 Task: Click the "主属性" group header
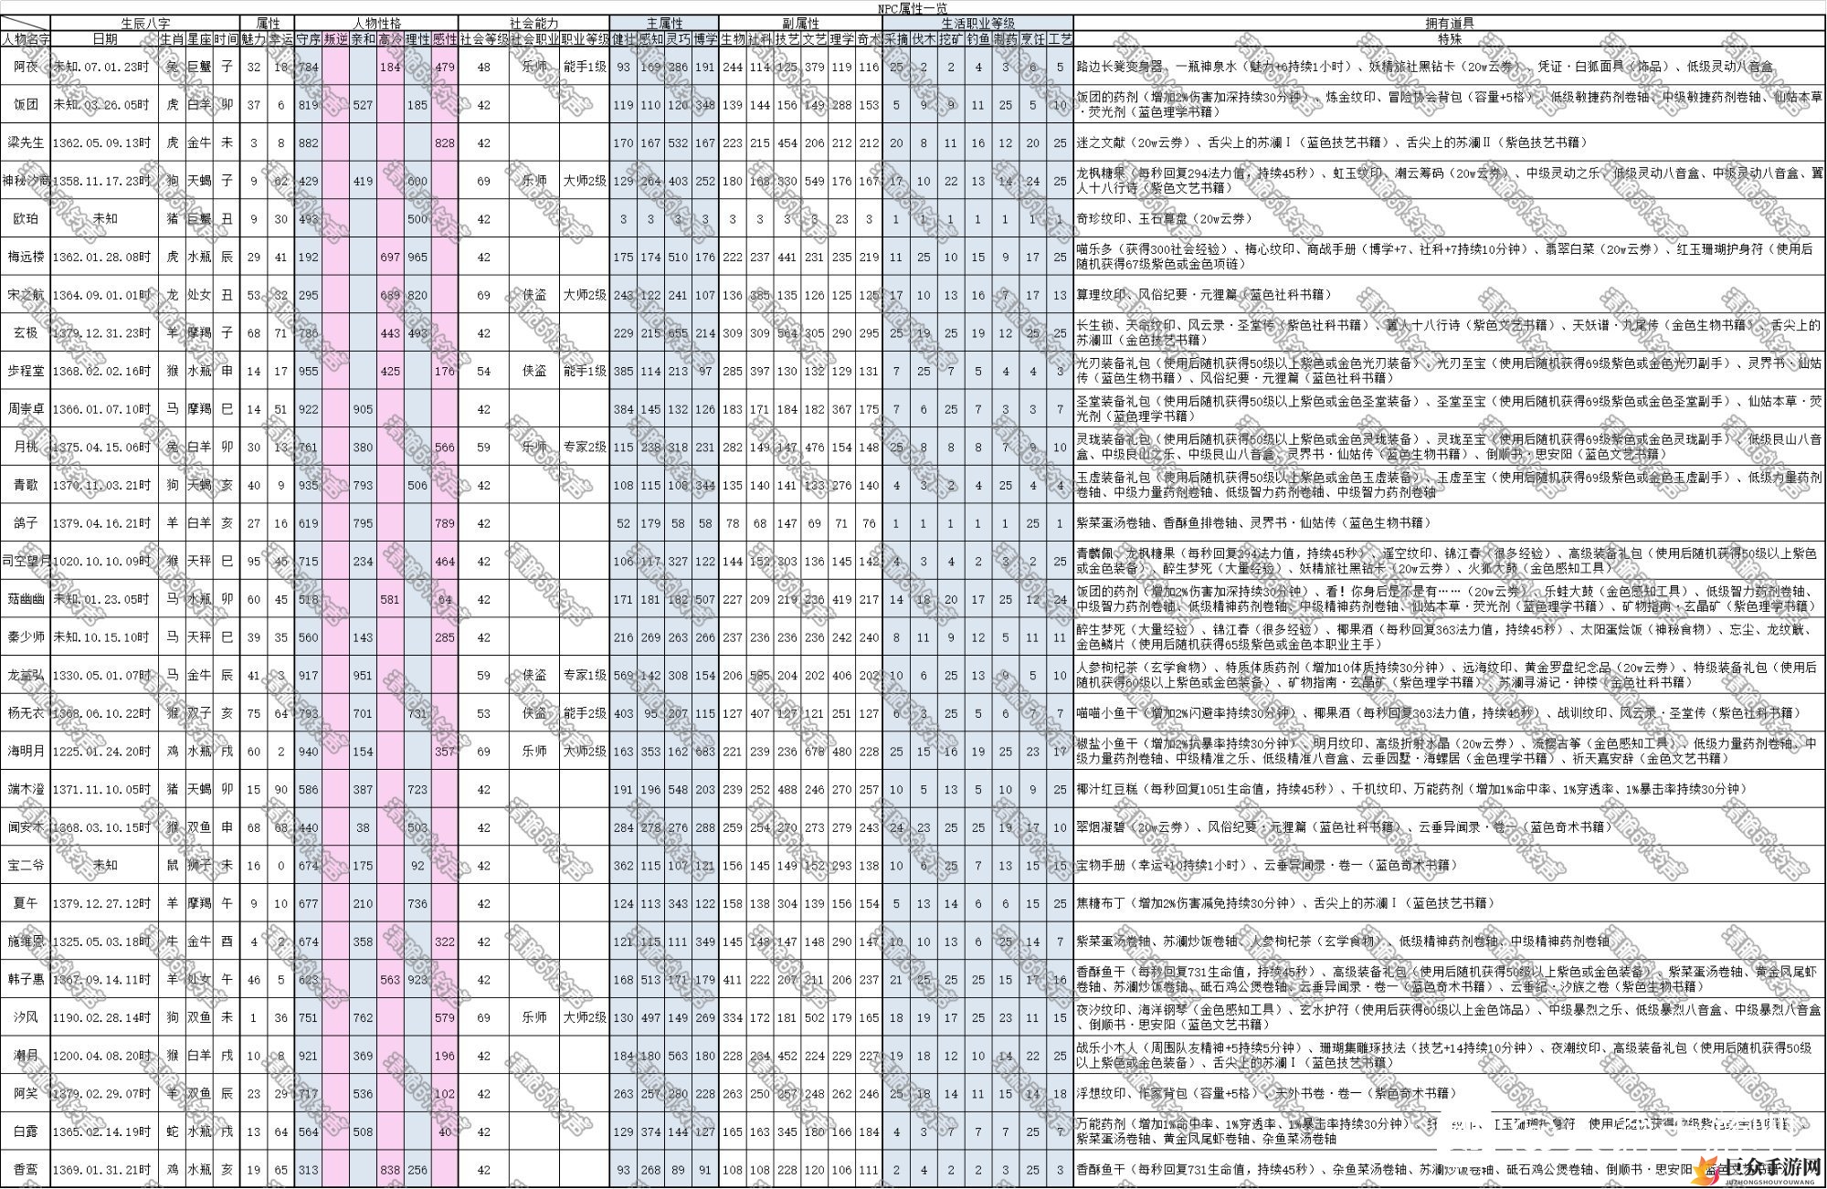(664, 23)
